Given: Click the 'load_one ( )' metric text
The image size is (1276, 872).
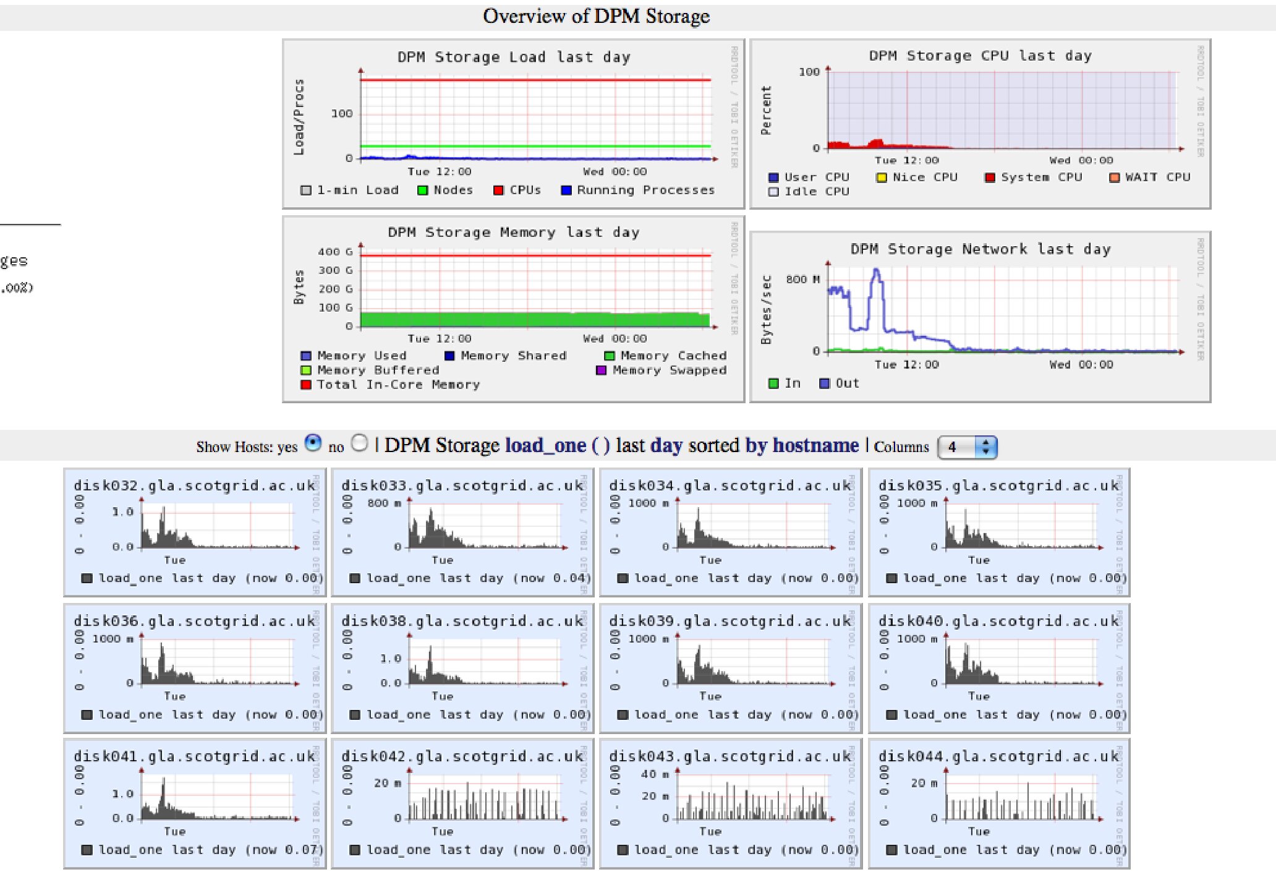Looking at the screenshot, I should click(558, 445).
